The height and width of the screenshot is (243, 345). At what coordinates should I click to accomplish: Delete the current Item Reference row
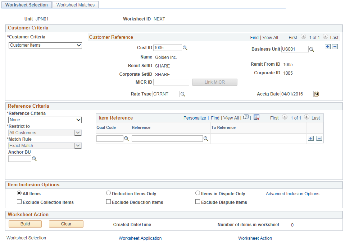point(319,138)
